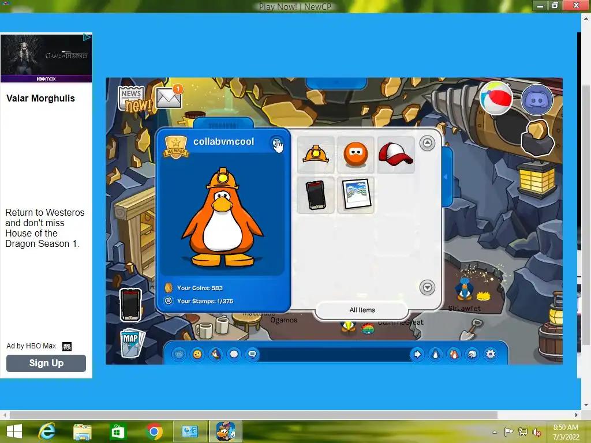591x443 pixels.
Task: Open the Map icon
Action: click(132, 343)
